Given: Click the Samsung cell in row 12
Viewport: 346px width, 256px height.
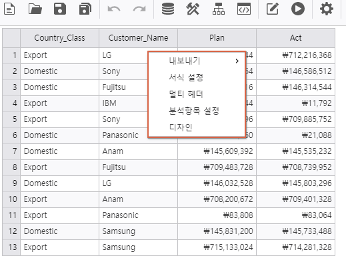Looking at the screenshot, I should point(138,231).
